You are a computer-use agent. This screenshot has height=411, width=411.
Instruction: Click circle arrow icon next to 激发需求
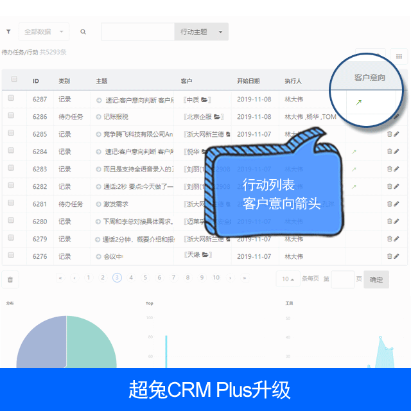coord(98,204)
